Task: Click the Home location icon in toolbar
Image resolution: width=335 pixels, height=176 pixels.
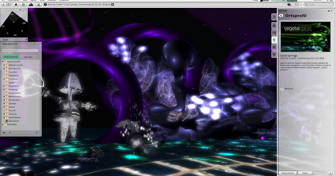Action: tap(16, 4)
